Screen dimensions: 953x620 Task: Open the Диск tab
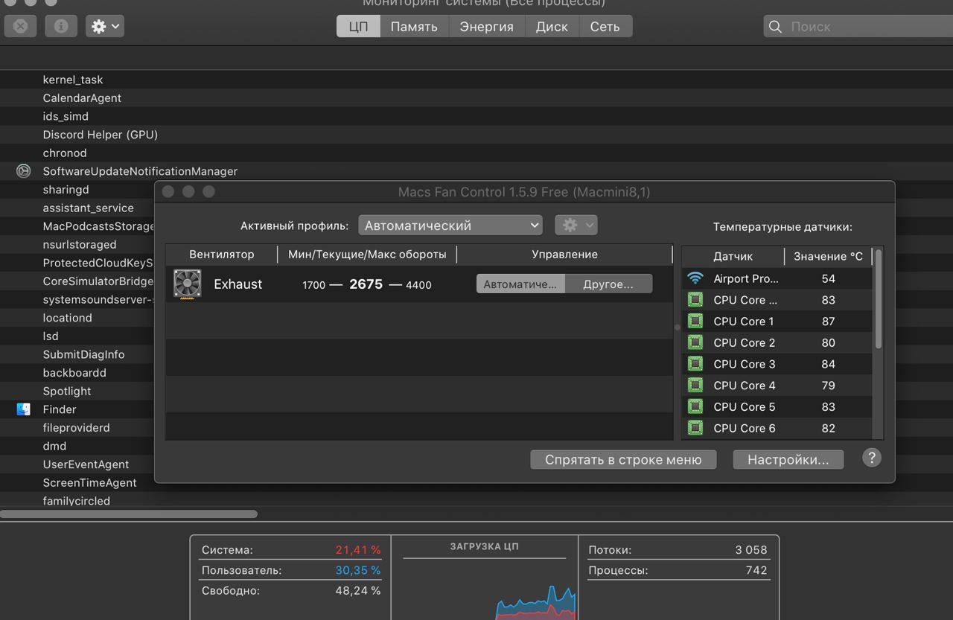(x=552, y=26)
